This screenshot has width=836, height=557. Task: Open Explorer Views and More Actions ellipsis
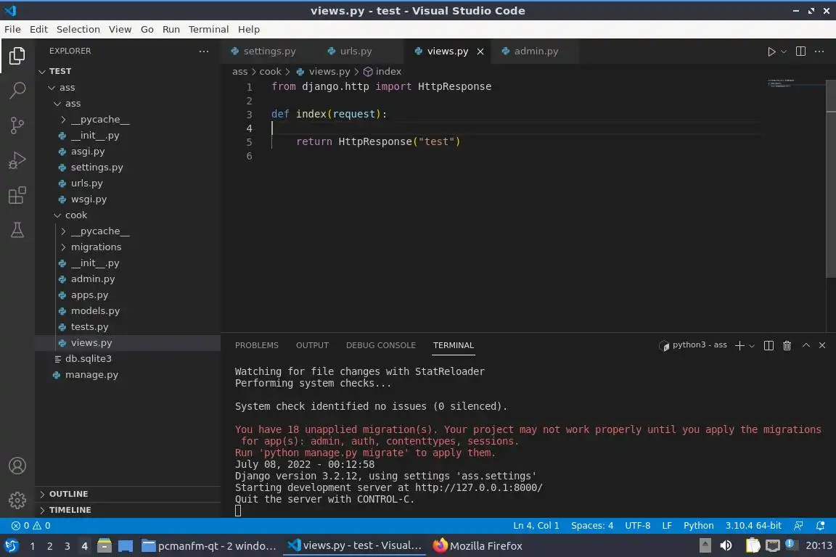204,51
